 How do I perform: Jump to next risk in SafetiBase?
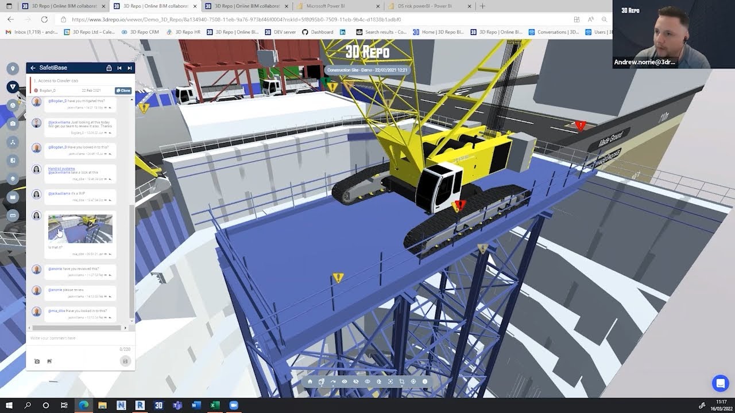(130, 68)
